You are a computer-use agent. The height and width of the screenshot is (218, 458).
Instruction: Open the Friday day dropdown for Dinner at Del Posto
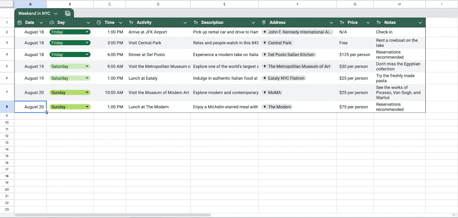coord(87,54)
